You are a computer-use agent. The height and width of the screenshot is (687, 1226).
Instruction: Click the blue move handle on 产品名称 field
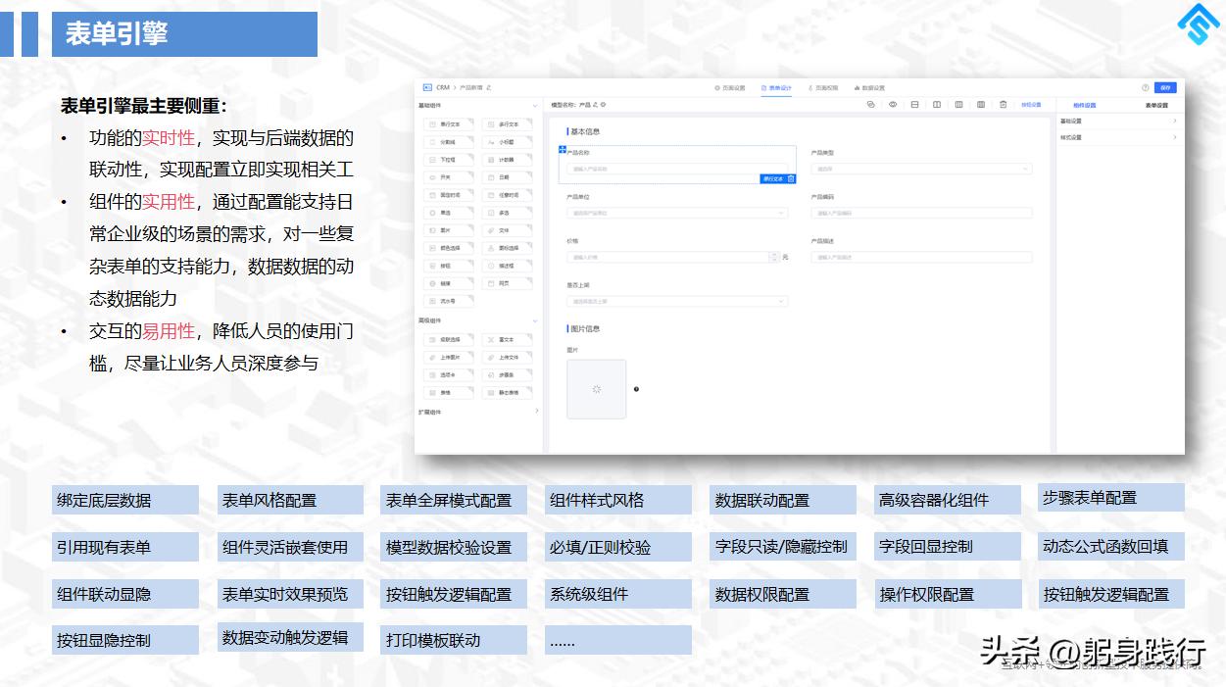coord(563,150)
